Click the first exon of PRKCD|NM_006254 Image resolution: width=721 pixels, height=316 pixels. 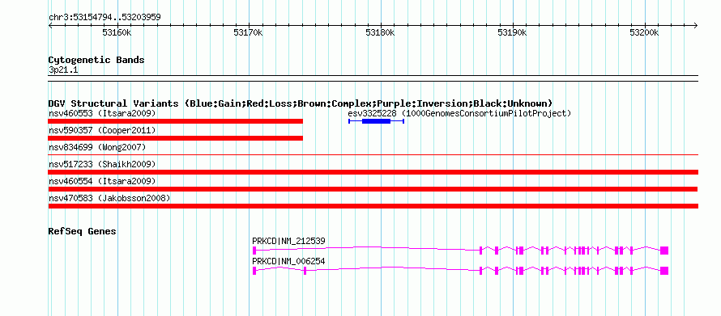(254, 271)
